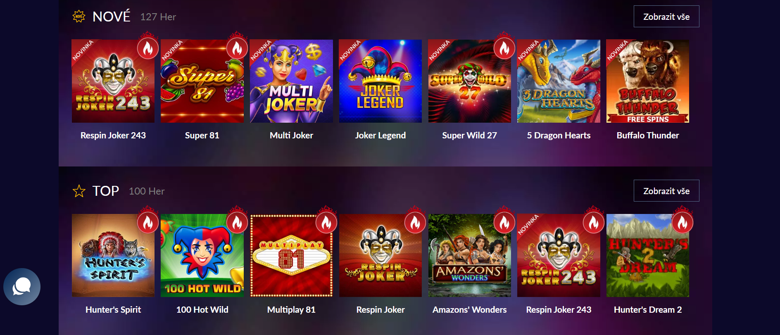
Task: Click the NOVÉ badge icon next to heading
Action: point(79,17)
